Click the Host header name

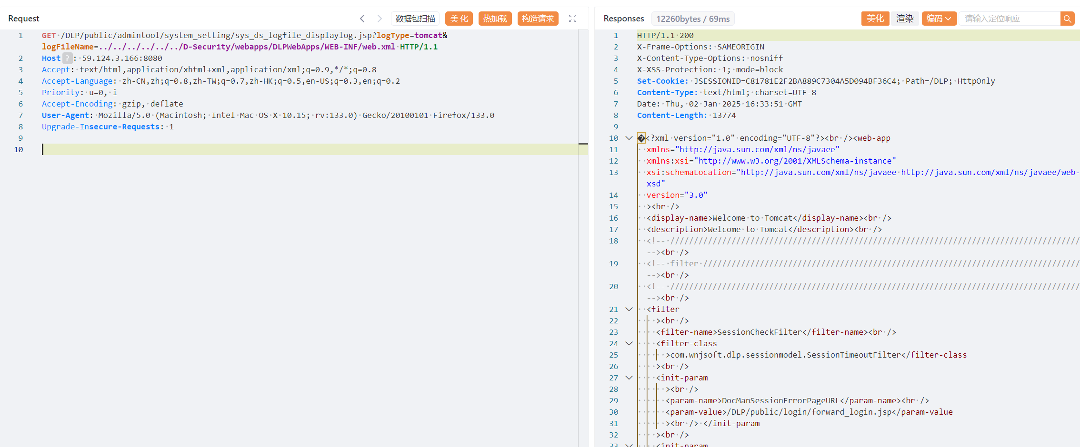pyautogui.click(x=51, y=58)
